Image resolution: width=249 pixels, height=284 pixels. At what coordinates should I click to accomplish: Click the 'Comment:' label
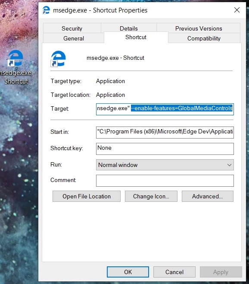[x=63, y=180]
